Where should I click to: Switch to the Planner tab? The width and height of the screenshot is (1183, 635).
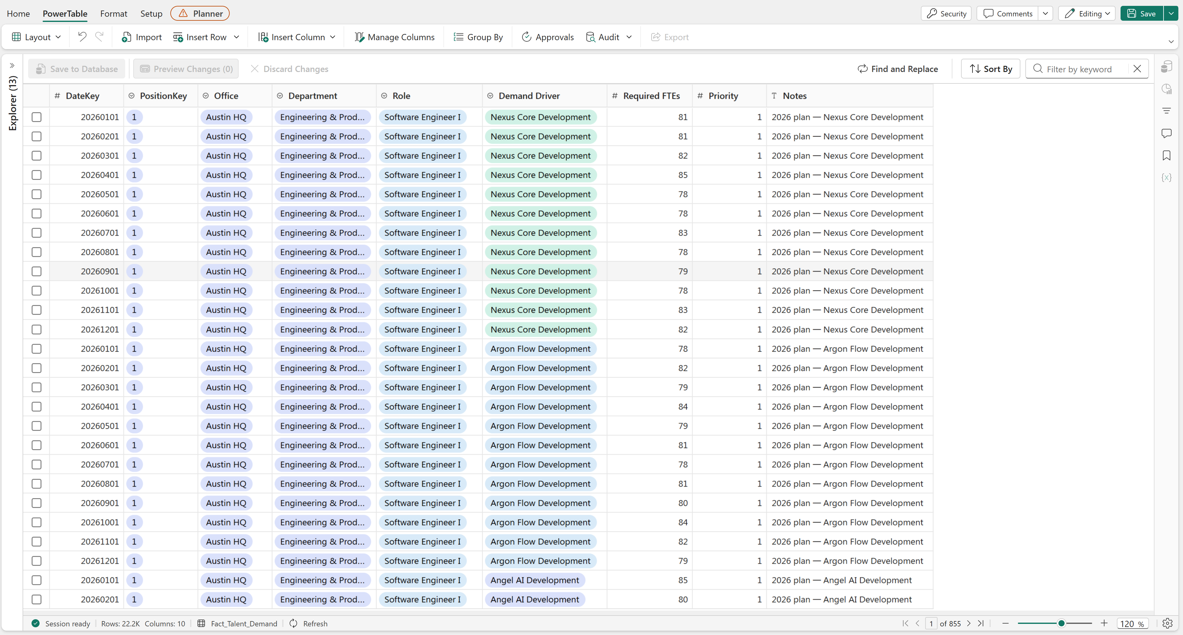(200, 13)
